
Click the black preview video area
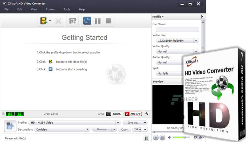click(x=168, y=105)
